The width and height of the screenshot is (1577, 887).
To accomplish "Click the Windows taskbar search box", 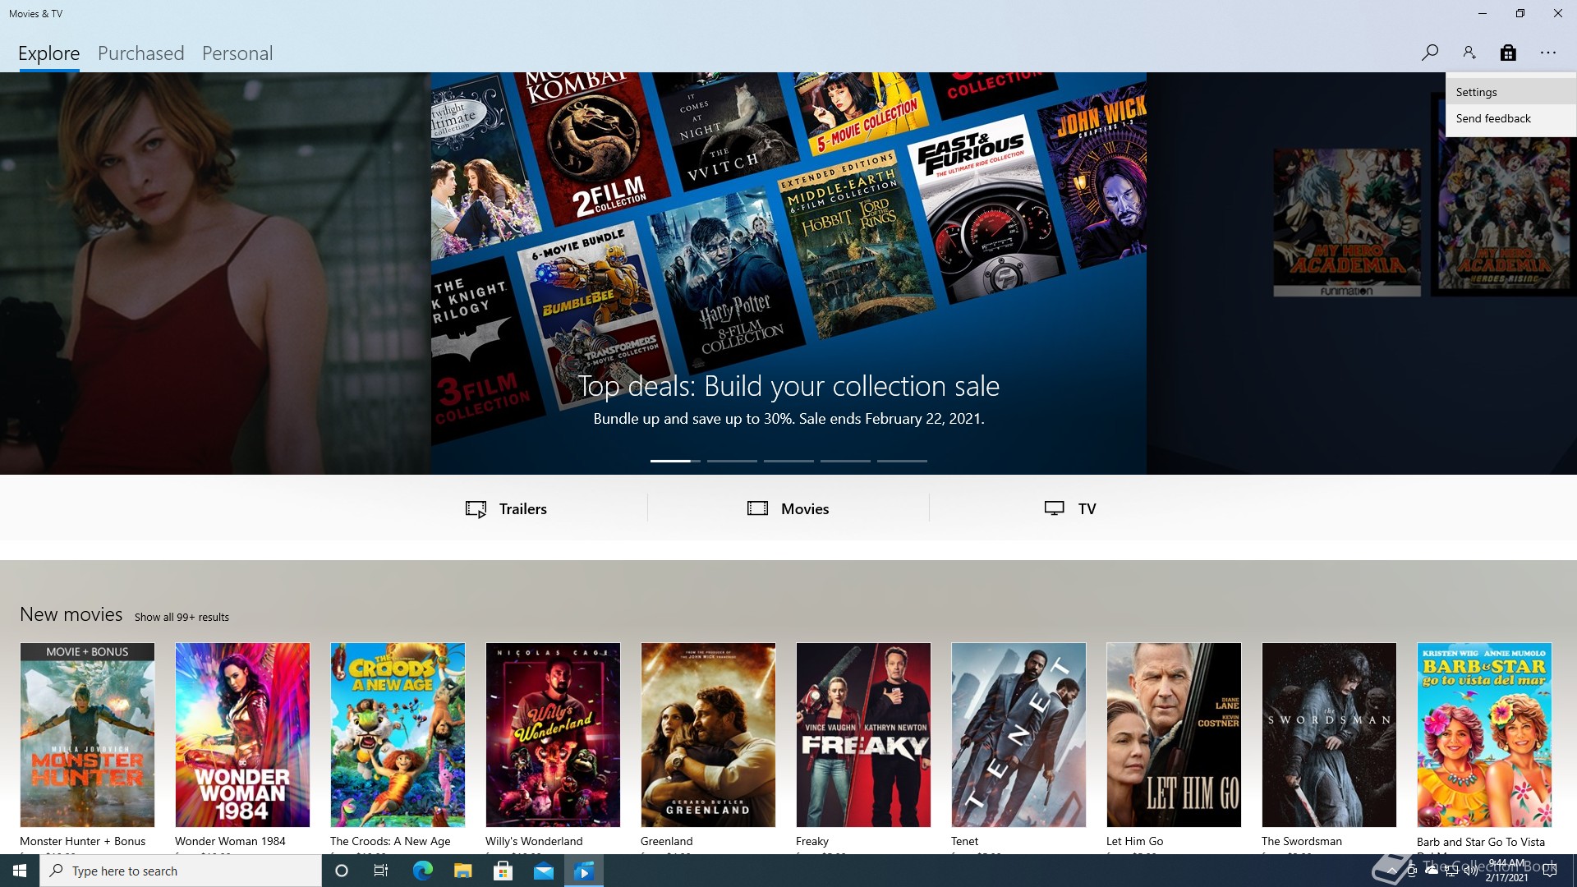I will pos(181,871).
